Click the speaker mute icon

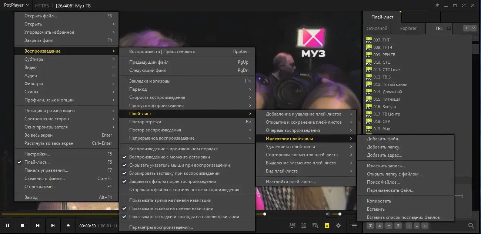pyautogui.click(x=328, y=214)
